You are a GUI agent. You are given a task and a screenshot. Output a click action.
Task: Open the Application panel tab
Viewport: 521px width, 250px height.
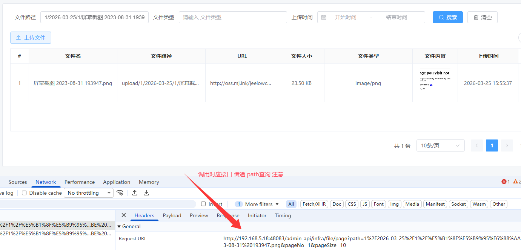tap(117, 182)
